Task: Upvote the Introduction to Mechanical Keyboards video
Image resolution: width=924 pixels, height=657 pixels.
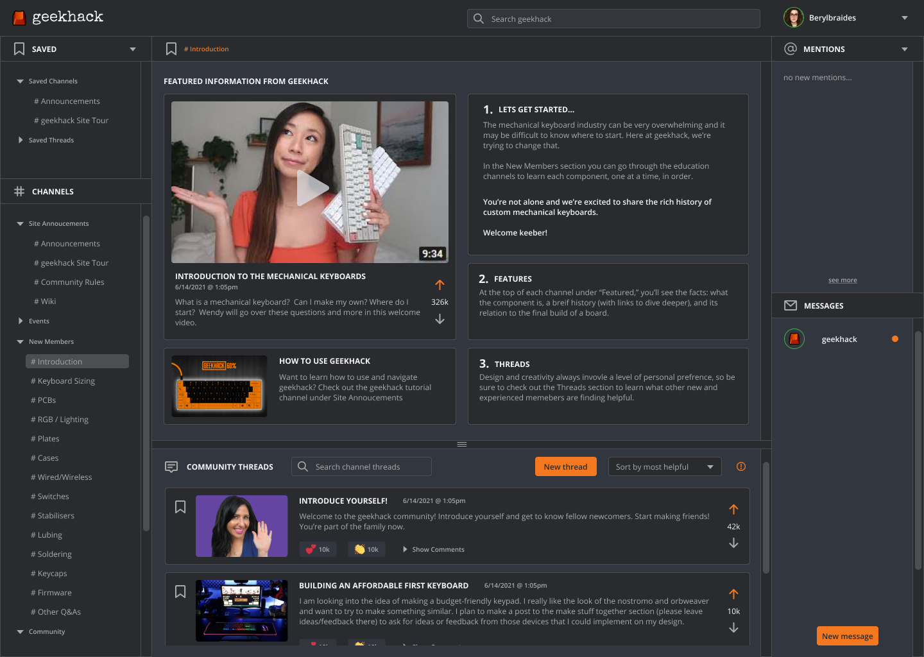Action: [440, 284]
